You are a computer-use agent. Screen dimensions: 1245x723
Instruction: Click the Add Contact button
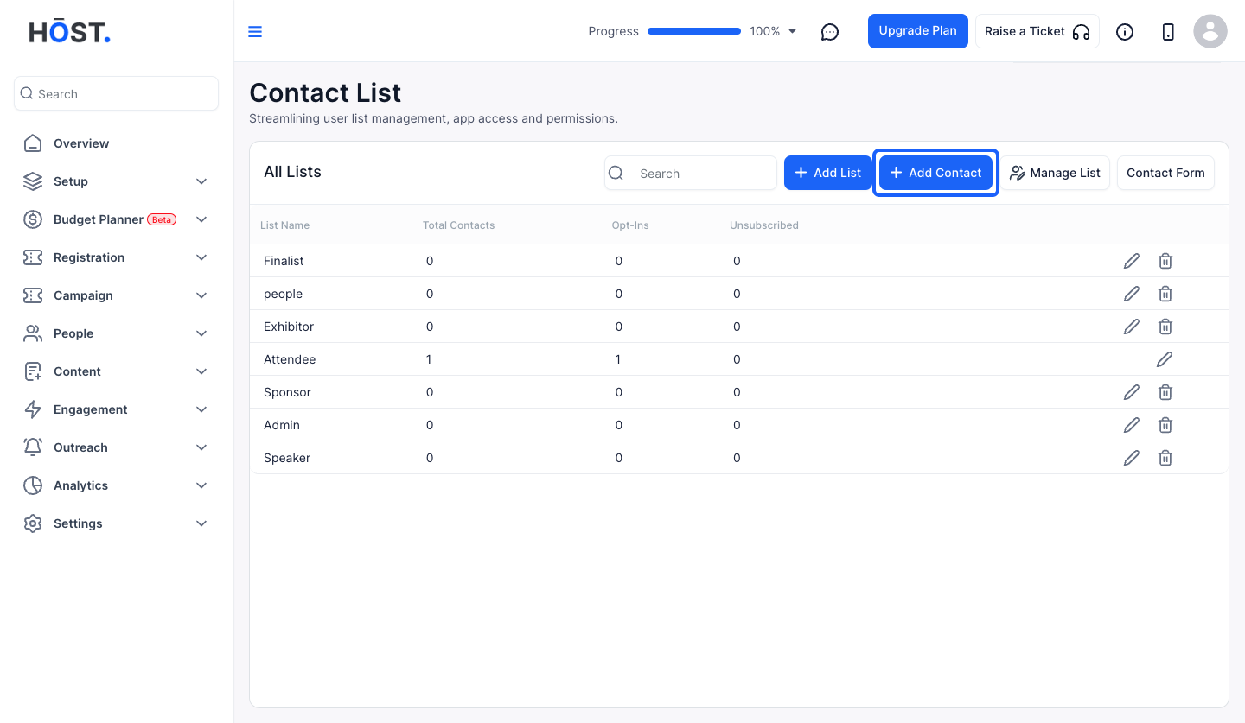click(936, 173)
